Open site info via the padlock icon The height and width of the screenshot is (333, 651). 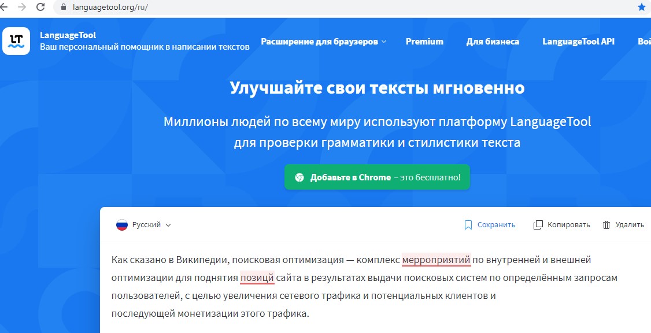click(64, 8)
